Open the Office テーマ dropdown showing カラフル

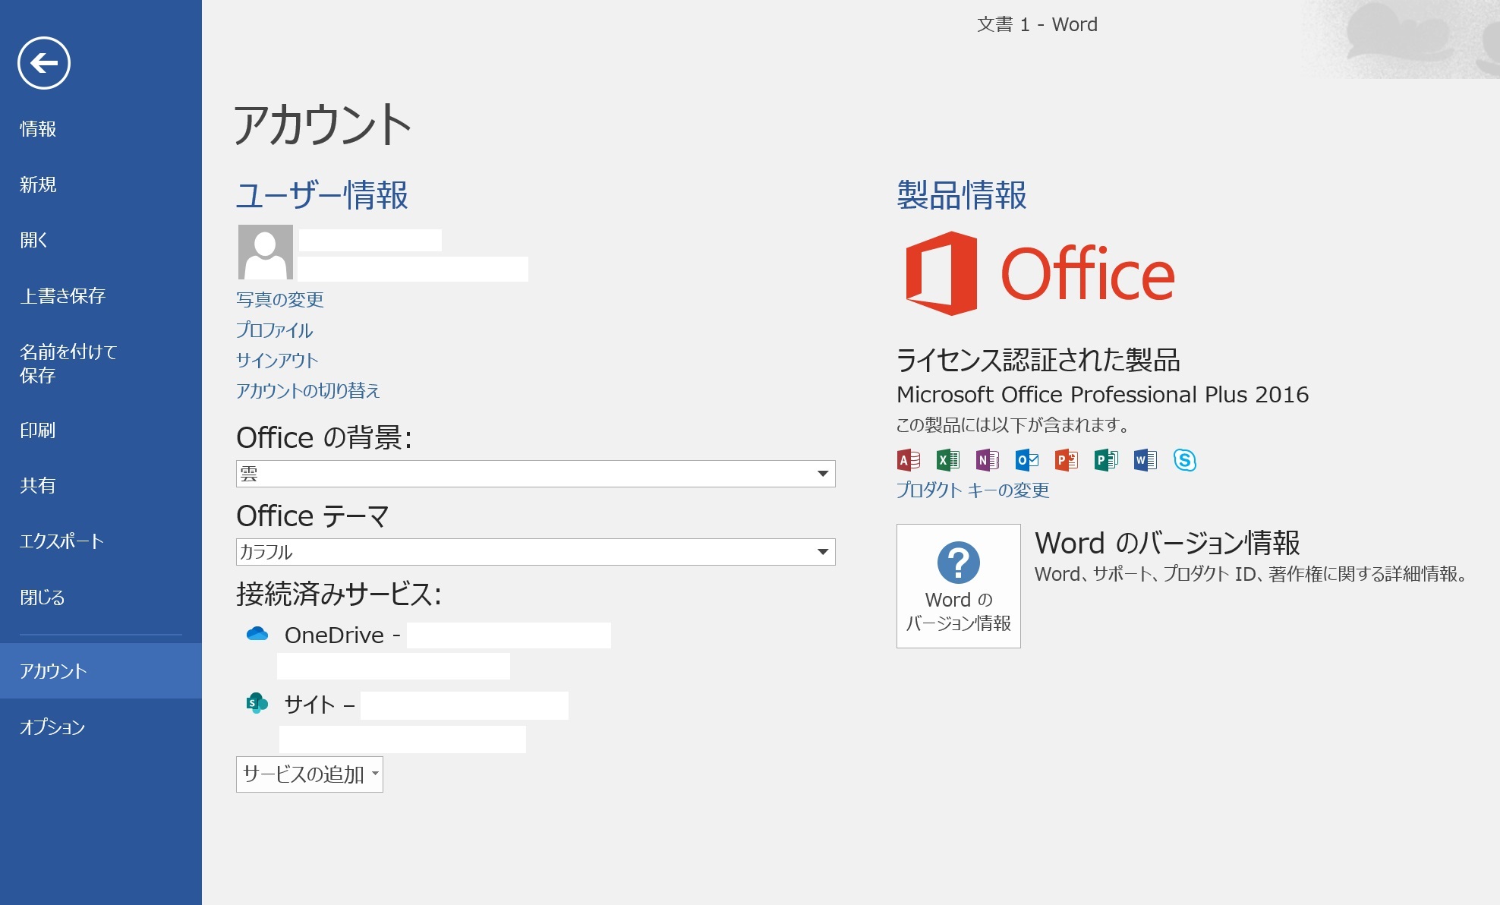[536, 552]
